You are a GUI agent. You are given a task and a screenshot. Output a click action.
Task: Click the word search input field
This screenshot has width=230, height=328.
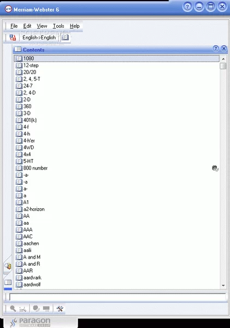tap(117, 297)
